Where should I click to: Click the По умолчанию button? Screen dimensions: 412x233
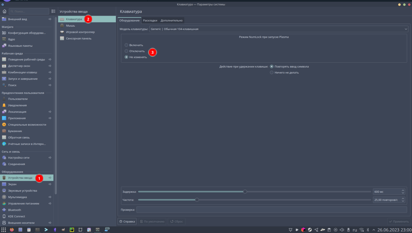click(152, 222)
